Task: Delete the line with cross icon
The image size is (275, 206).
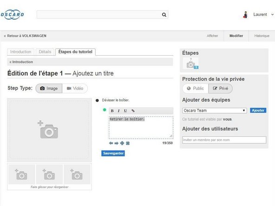Action: pos(128,143)
